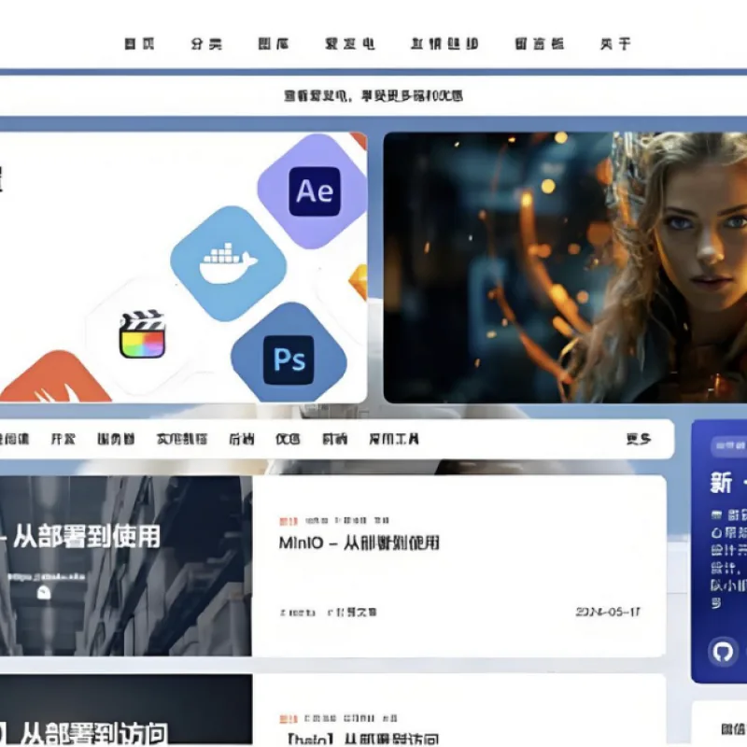The height and width of the screenshot is (747, 747).
Task: Click the Photoshop Ps icon
Action: 289,359
